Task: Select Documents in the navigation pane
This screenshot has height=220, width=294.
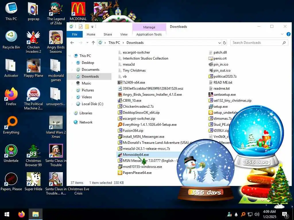Action: 90,69
